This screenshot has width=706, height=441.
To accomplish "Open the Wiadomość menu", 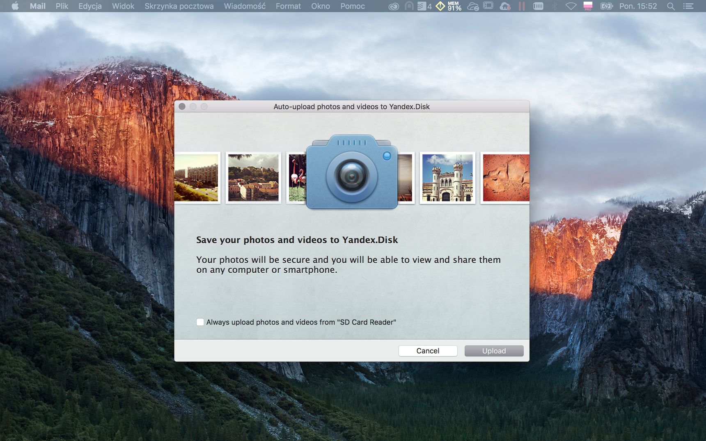I will click(x=245, y=6).
